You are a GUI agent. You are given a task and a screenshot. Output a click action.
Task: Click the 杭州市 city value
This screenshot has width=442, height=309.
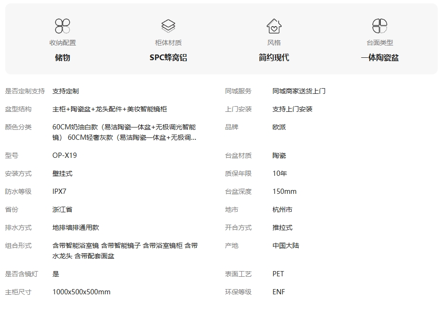click(282, 209)
